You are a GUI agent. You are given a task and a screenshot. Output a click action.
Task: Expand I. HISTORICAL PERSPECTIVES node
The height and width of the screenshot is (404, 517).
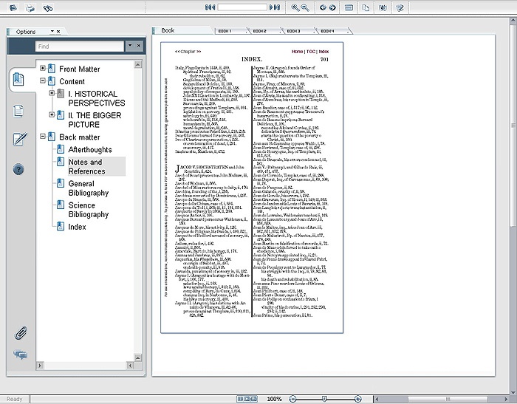click(x=52, y=93)
